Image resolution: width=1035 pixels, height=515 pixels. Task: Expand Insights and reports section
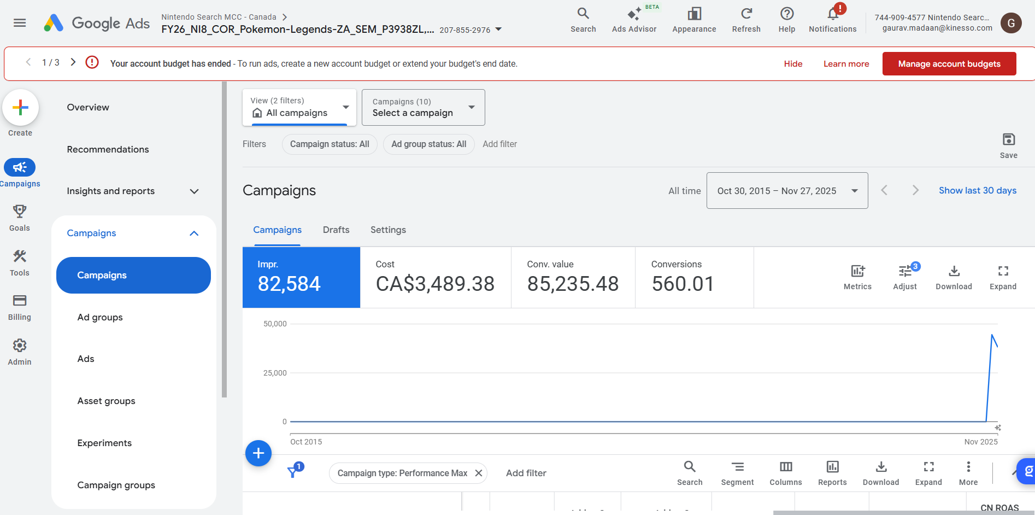194,191
